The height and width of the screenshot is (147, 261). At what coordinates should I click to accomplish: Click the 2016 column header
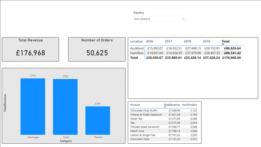tap(150, 41)
